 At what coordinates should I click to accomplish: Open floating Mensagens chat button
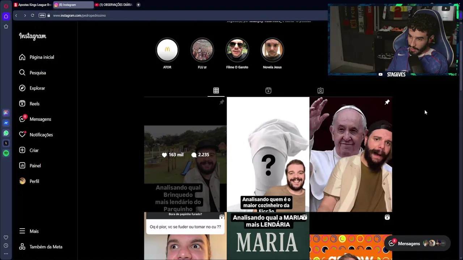(x=417, y=243)
